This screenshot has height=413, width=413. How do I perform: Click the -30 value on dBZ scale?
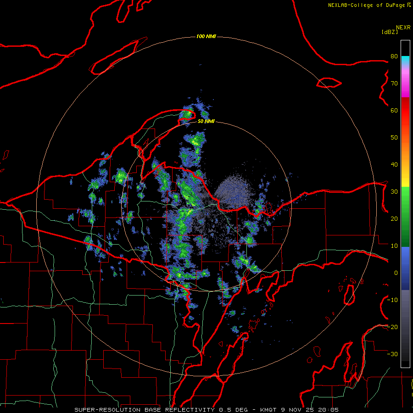[x=392, y=354]
